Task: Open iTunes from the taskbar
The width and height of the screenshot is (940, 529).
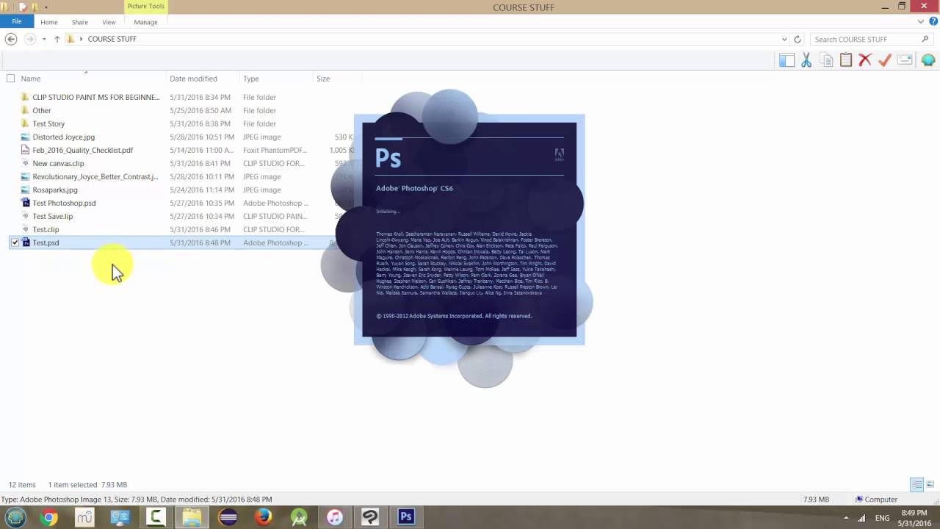Action: click(x=334, y=517)
